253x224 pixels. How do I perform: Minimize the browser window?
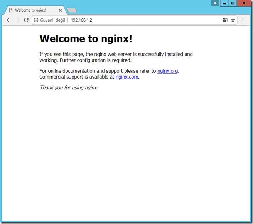tap(224, 3)
